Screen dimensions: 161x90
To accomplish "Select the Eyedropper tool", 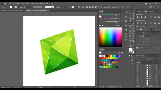I will (x=130, y=38).
